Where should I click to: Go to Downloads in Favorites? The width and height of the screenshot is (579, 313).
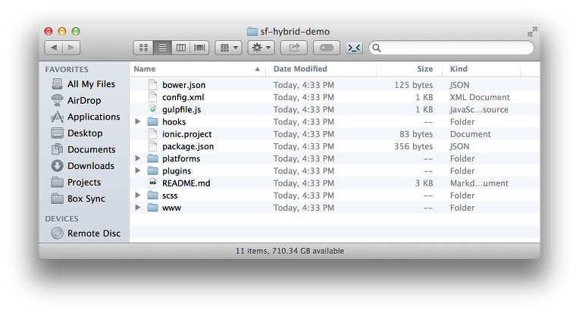tap(90, 166)
